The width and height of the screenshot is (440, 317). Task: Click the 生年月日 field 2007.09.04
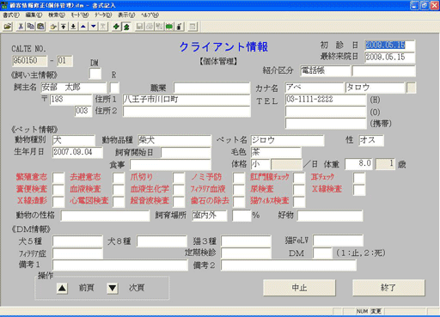77,152
